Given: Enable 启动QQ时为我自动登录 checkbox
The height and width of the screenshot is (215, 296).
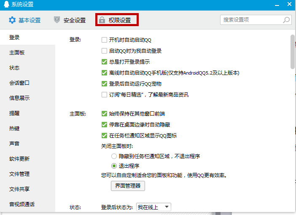Looking at the screenshot, I should pos(104,51).
